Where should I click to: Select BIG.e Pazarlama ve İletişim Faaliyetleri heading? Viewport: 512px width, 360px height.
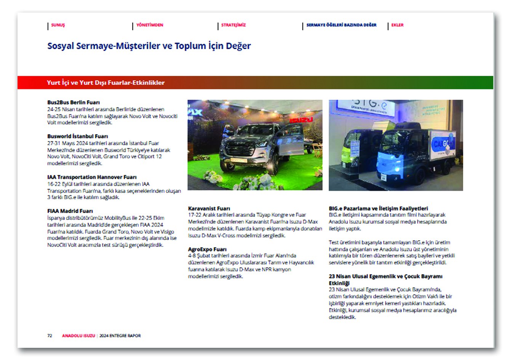point(378,209)
